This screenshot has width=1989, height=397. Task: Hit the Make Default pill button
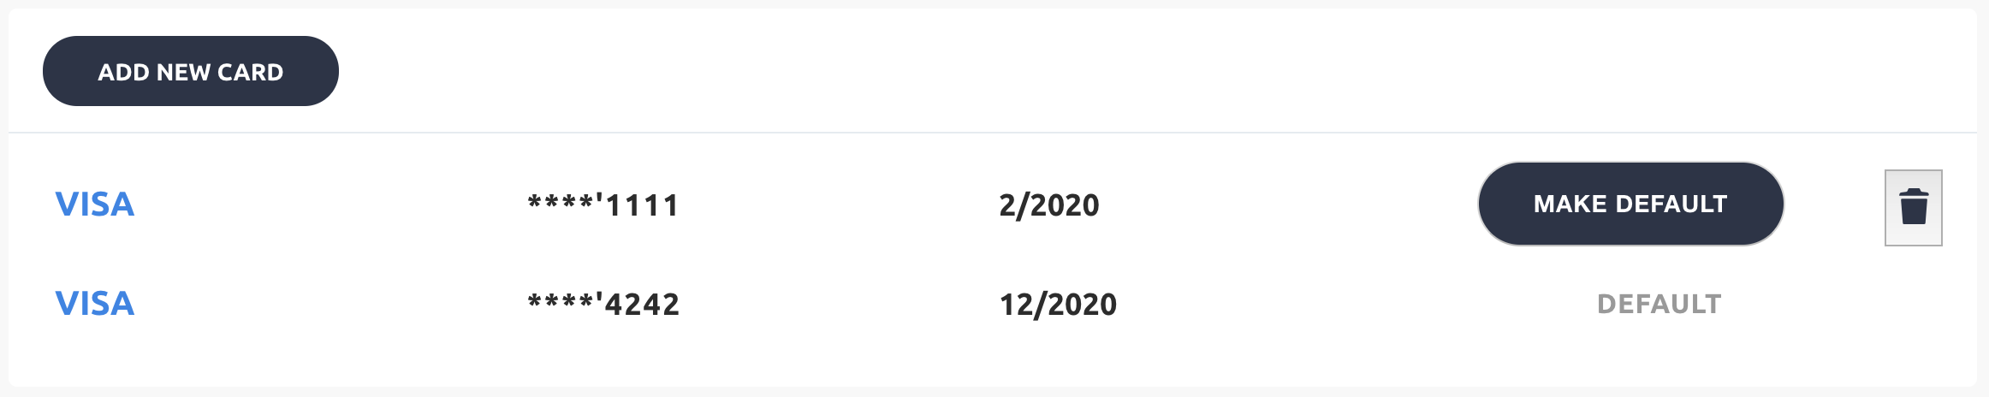pos(1630,204)
